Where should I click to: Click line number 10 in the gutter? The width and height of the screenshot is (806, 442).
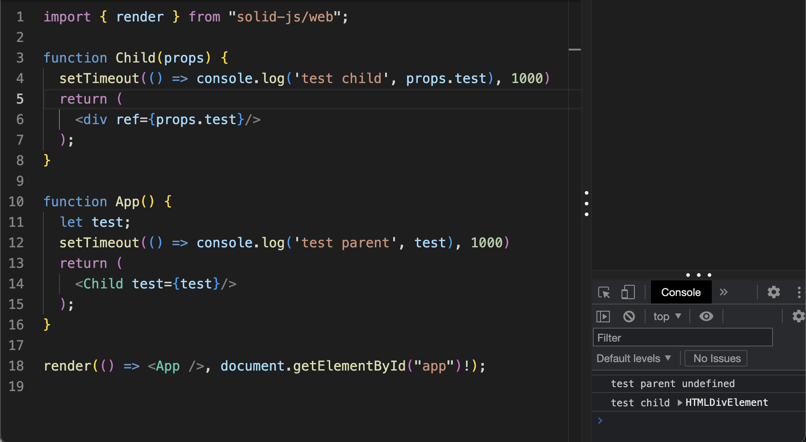[16, 202]
